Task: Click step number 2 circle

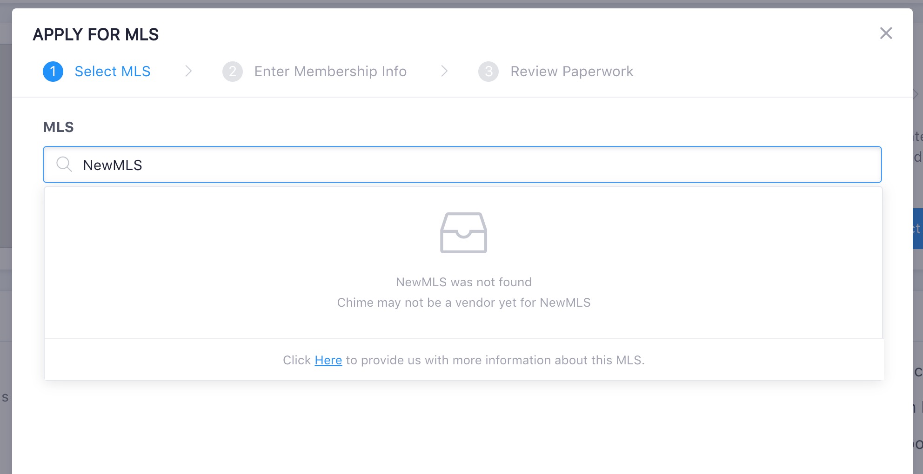Action: 233,72
